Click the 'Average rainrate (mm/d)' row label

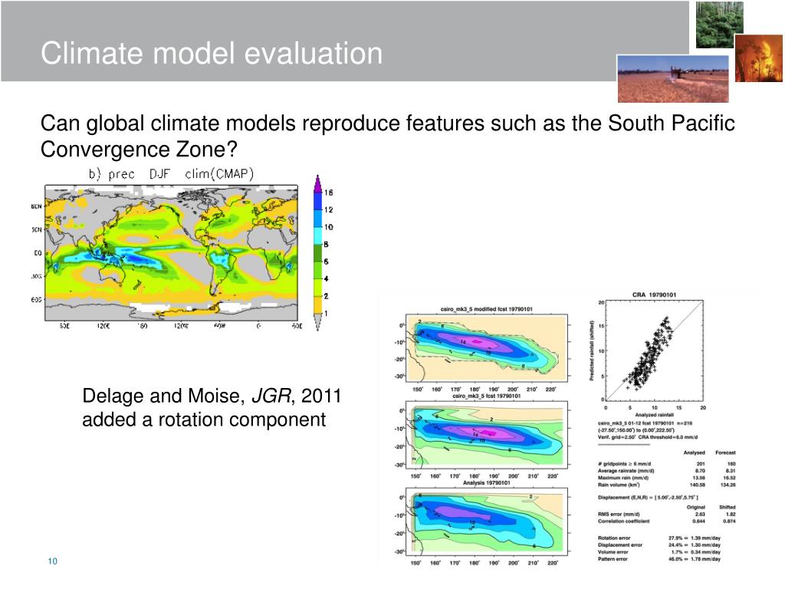pyautogui.click(x=626, y=471)
